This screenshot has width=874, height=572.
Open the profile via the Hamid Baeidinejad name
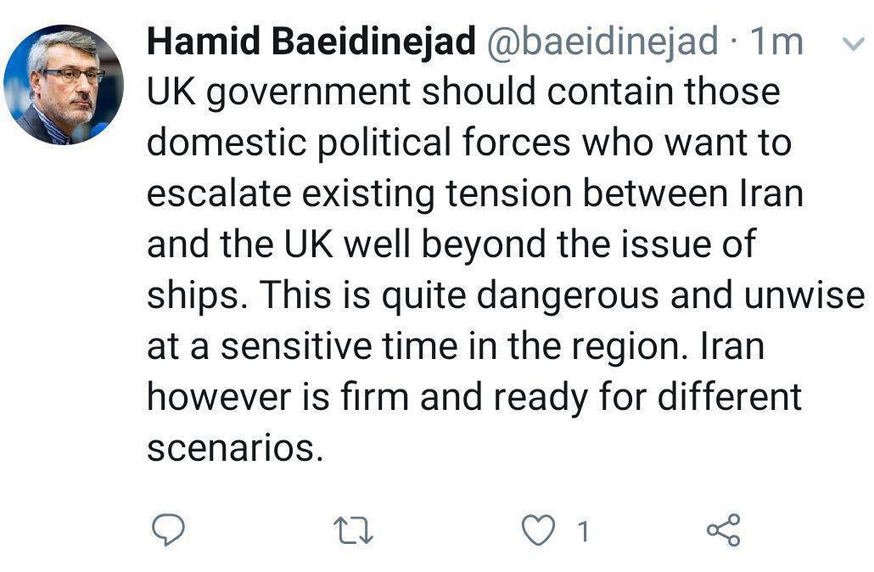tap(311, 42)
